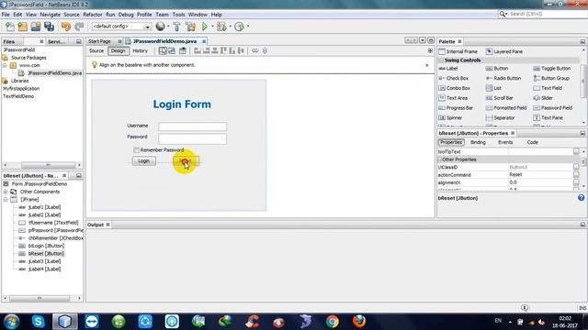Screen dimensions: 588x330
Task: Pick Check Box from the palette
Action: (x=453, y=78)
